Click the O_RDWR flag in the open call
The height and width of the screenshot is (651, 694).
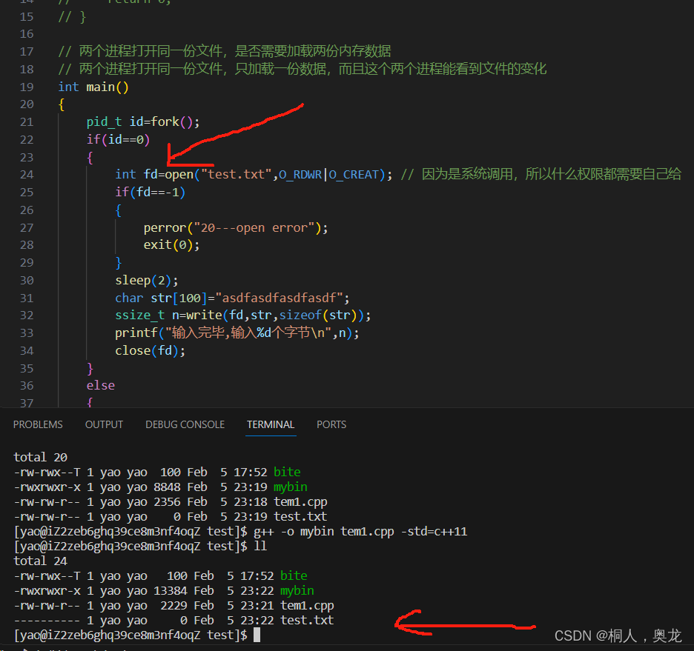coord(300,175)
